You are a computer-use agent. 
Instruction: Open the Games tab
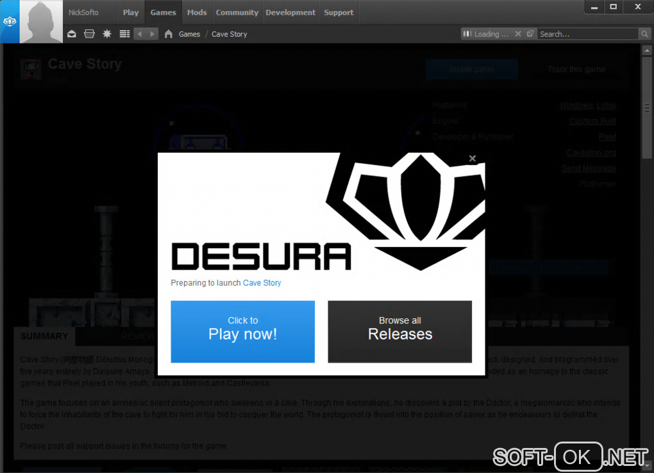click(163, 13)
